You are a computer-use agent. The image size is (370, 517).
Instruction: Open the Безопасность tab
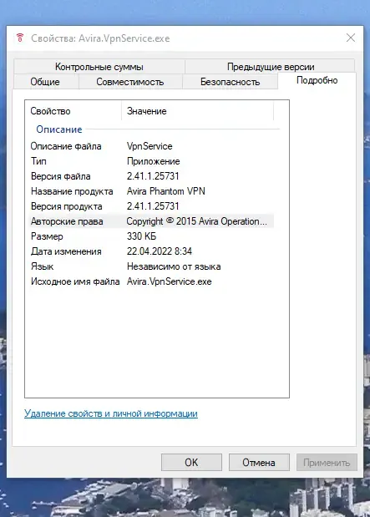pos(230,82)
